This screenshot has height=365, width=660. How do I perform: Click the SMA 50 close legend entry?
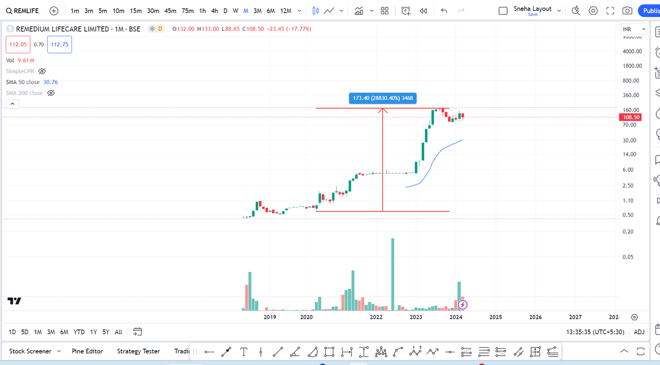(x=31, y=82)
